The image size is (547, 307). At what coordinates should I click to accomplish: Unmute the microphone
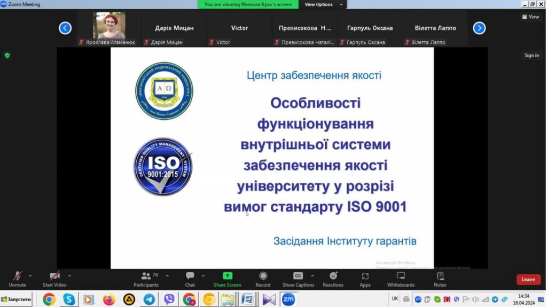pos(17,278)
